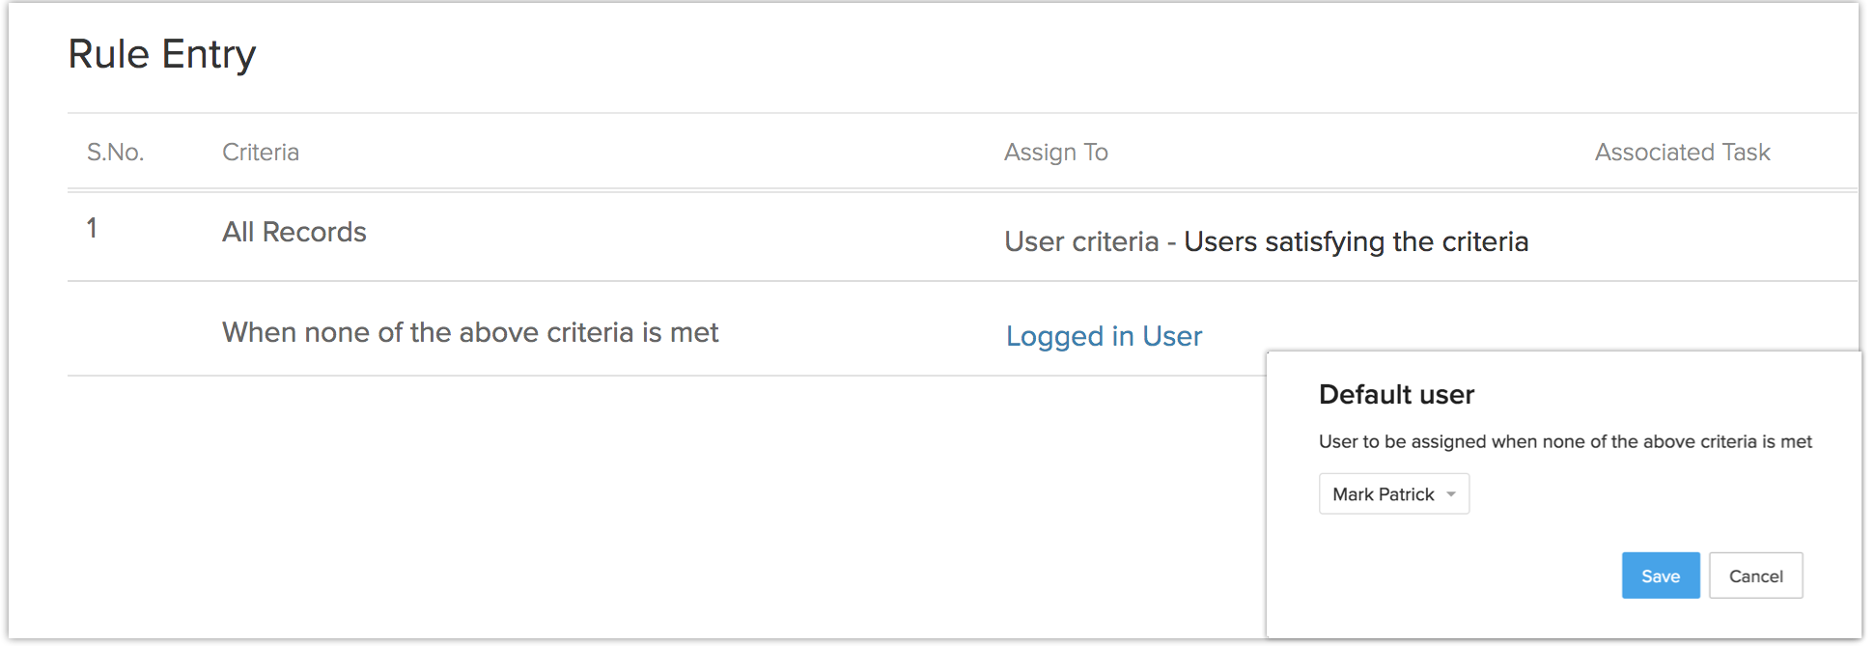This screenshot has width=1875, height=646.
Task: Cancel the Default user popup
Action: [1754, 576]
